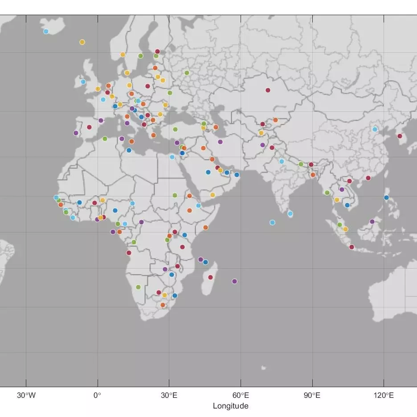Screen dimensions: 417x417
Task: Select the cyan marker near the Maldives
Action: (x=272, y=222)
